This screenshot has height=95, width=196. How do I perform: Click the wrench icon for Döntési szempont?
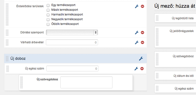(x=137, y=32)
